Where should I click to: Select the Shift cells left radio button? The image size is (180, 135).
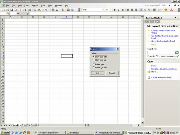[x=93, y=57]
